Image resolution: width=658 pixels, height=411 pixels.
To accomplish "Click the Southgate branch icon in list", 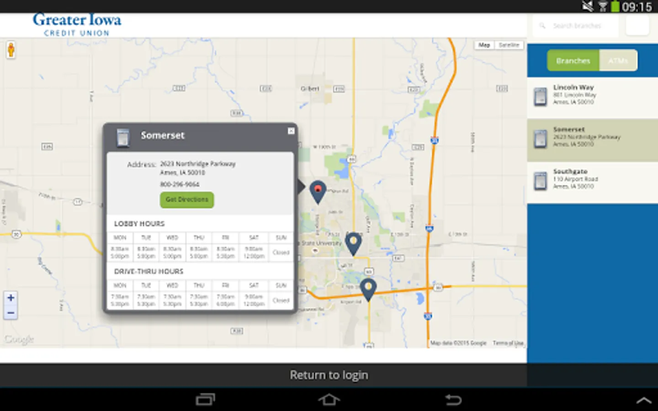I will click(x=541, y=181).
